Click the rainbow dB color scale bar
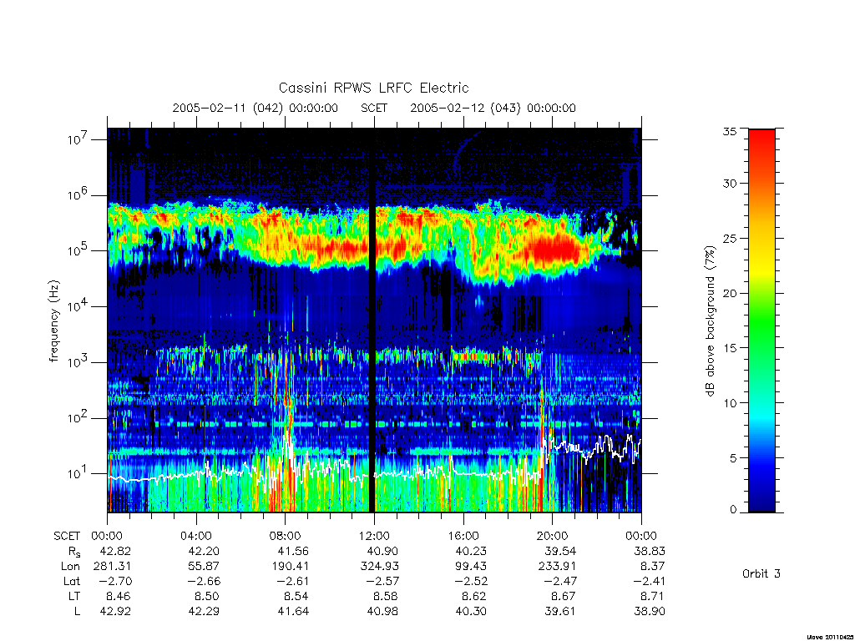 pos(761,320)
